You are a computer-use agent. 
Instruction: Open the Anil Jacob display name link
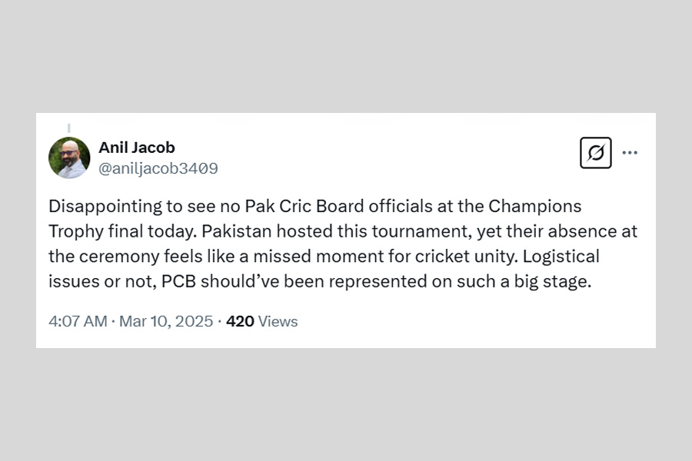tap(136, 148)
